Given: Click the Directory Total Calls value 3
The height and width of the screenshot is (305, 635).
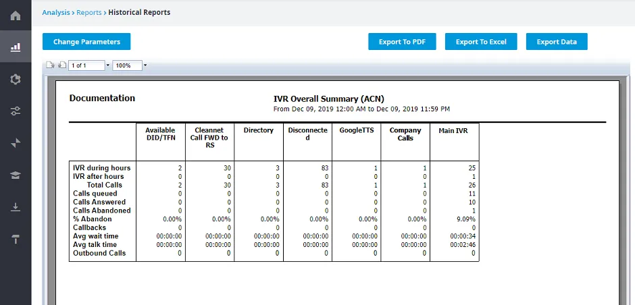Looking at the screenshot, I should click(x=278, y=186).
